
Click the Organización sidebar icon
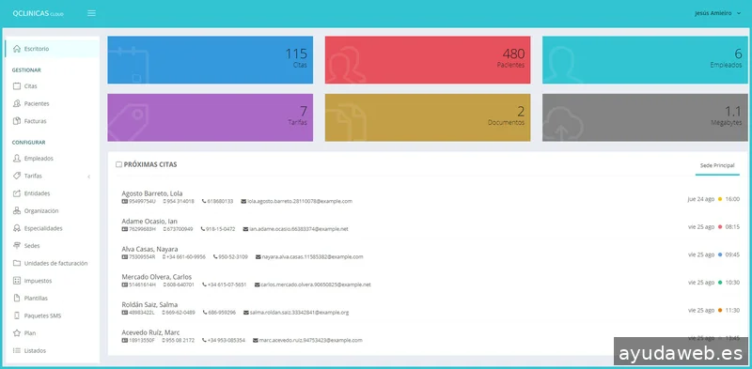pyautogui.click(x=17, y=211)
